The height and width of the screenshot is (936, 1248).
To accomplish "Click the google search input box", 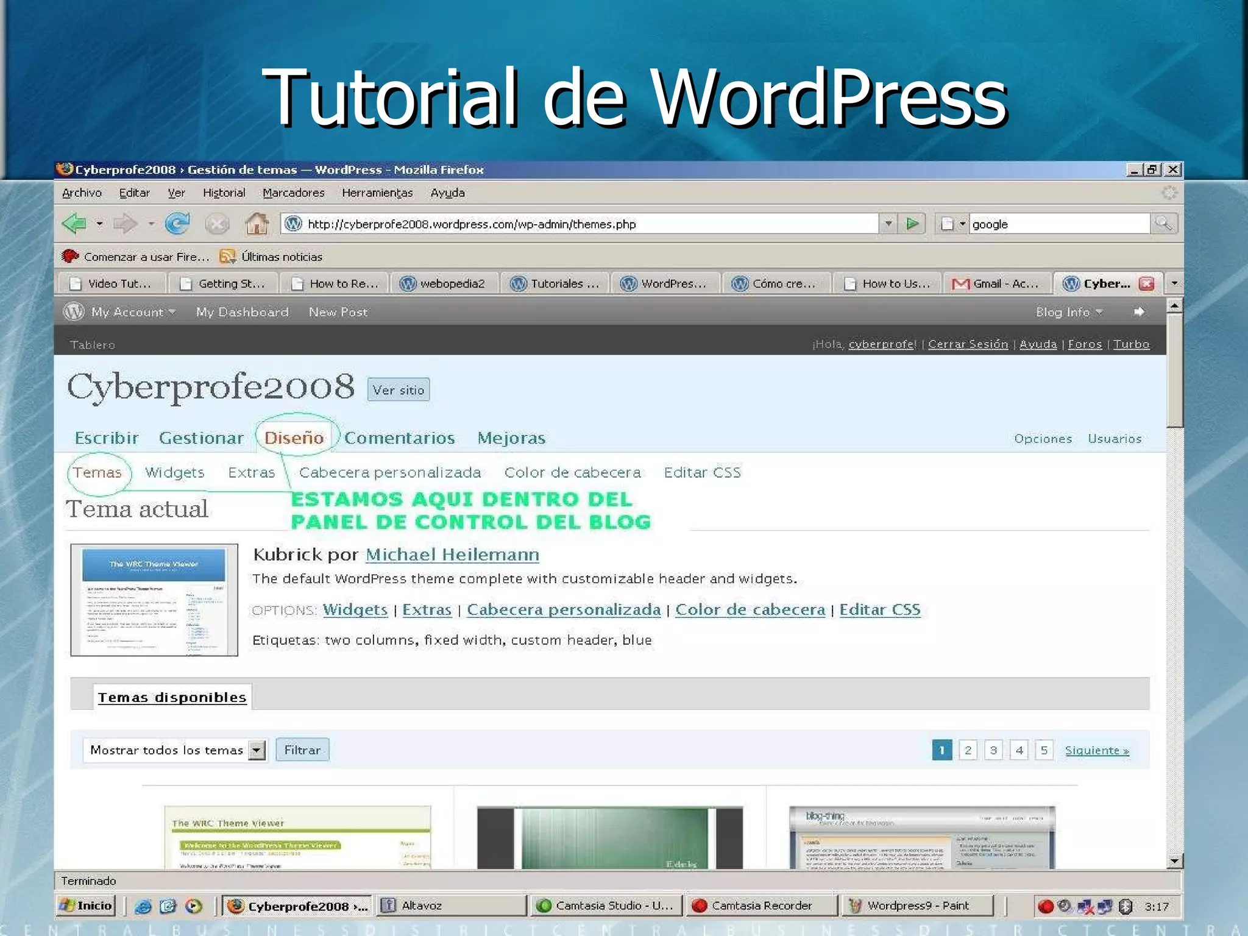I will coord(1059,224).
